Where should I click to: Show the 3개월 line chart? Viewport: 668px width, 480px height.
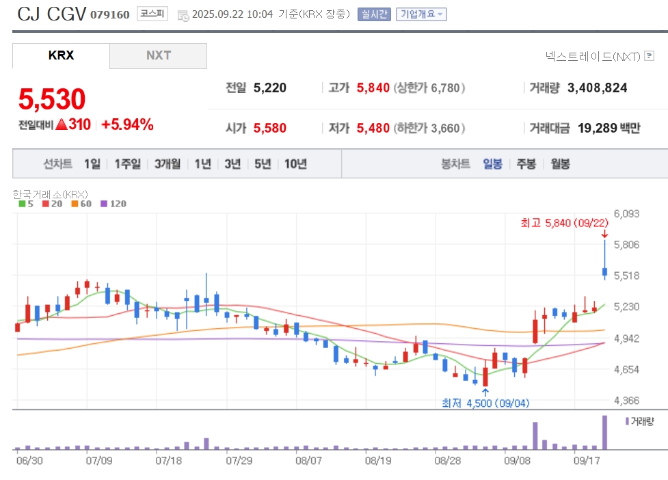coord(168,164)
